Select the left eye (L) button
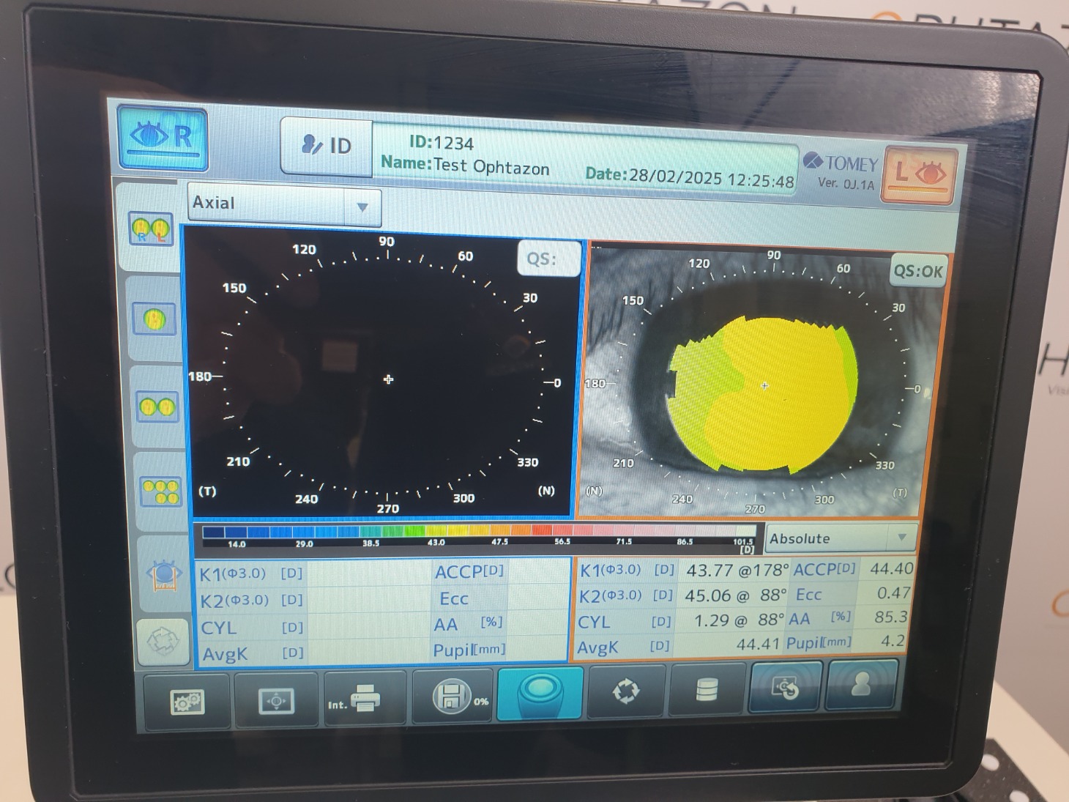The height and width of the screenshot is (802, 1069). (x=920, y=175)
